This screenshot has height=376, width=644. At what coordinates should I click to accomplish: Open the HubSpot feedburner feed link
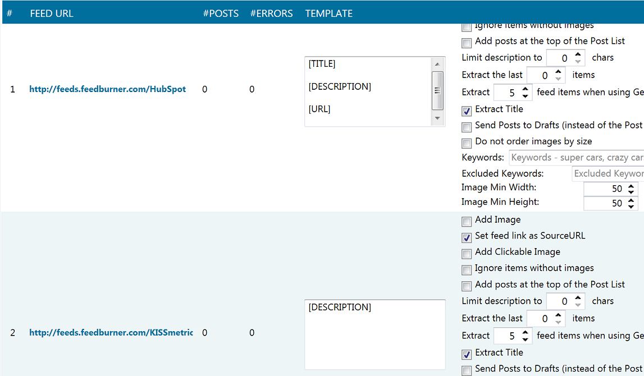coord(107,89)
